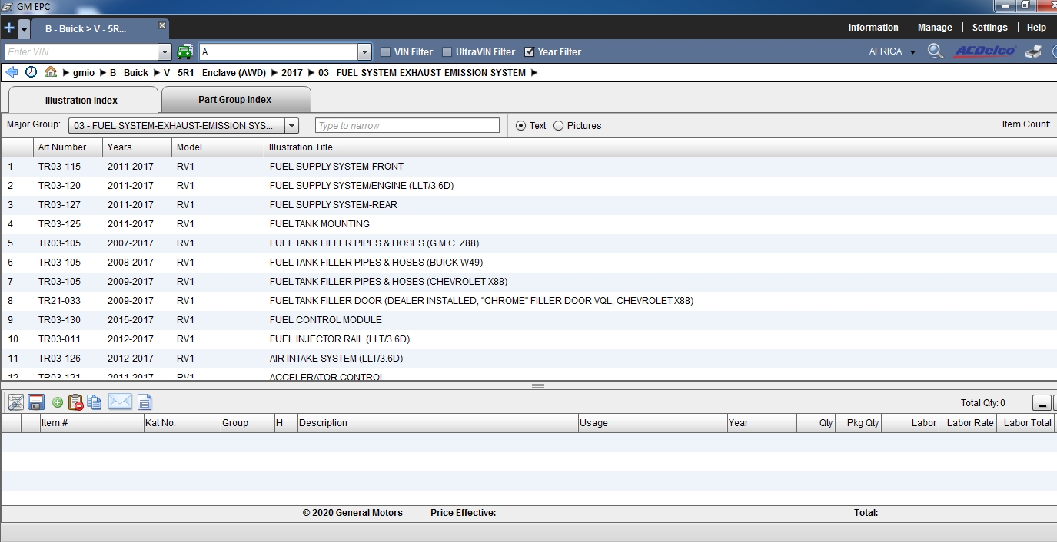Open the Settings menu
The height and width of the screenshot is (542, 1057).
[x=989, y=27]
